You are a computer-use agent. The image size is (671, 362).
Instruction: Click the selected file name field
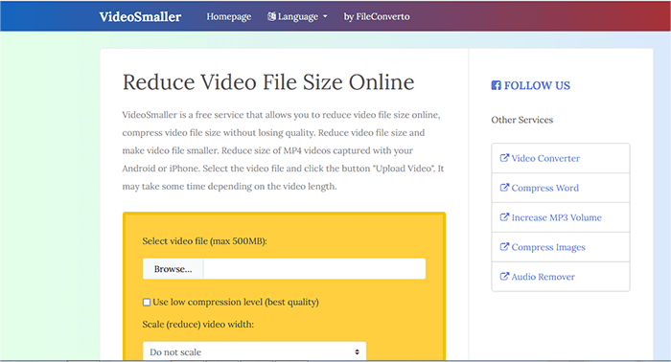click(314, 269)
